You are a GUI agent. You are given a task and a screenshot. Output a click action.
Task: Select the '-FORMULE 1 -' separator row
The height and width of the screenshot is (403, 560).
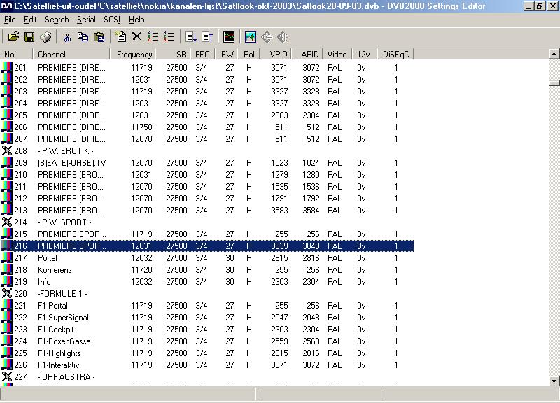[x=207, y=293]
